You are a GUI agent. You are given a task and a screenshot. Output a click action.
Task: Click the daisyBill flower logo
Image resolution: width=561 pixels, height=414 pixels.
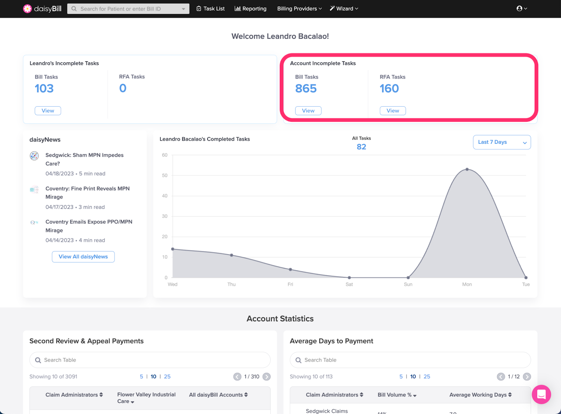(x=27, y=9)
